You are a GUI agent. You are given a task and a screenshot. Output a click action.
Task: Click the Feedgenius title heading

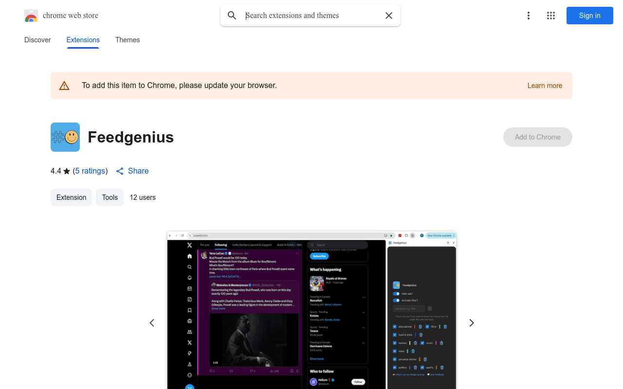[x=131, y=137]
